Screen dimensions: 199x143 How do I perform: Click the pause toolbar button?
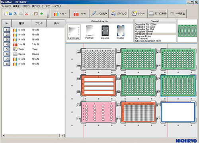click(177, 14)
